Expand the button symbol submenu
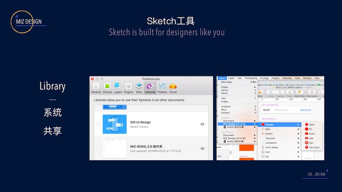 click(280, 134)
